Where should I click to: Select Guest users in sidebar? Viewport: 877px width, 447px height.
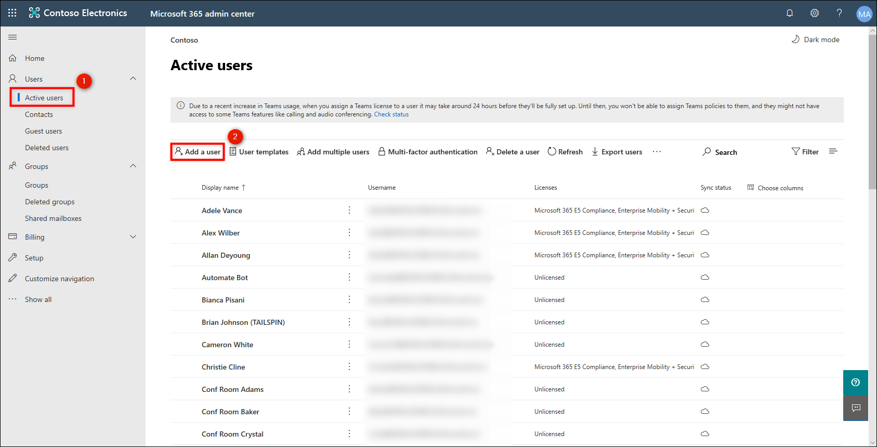44,131
